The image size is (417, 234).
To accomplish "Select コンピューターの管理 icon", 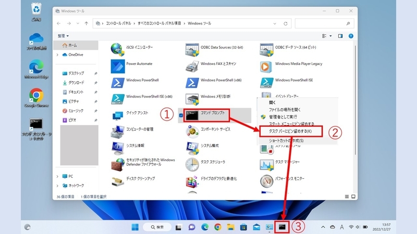I will [x=118, y=132].
